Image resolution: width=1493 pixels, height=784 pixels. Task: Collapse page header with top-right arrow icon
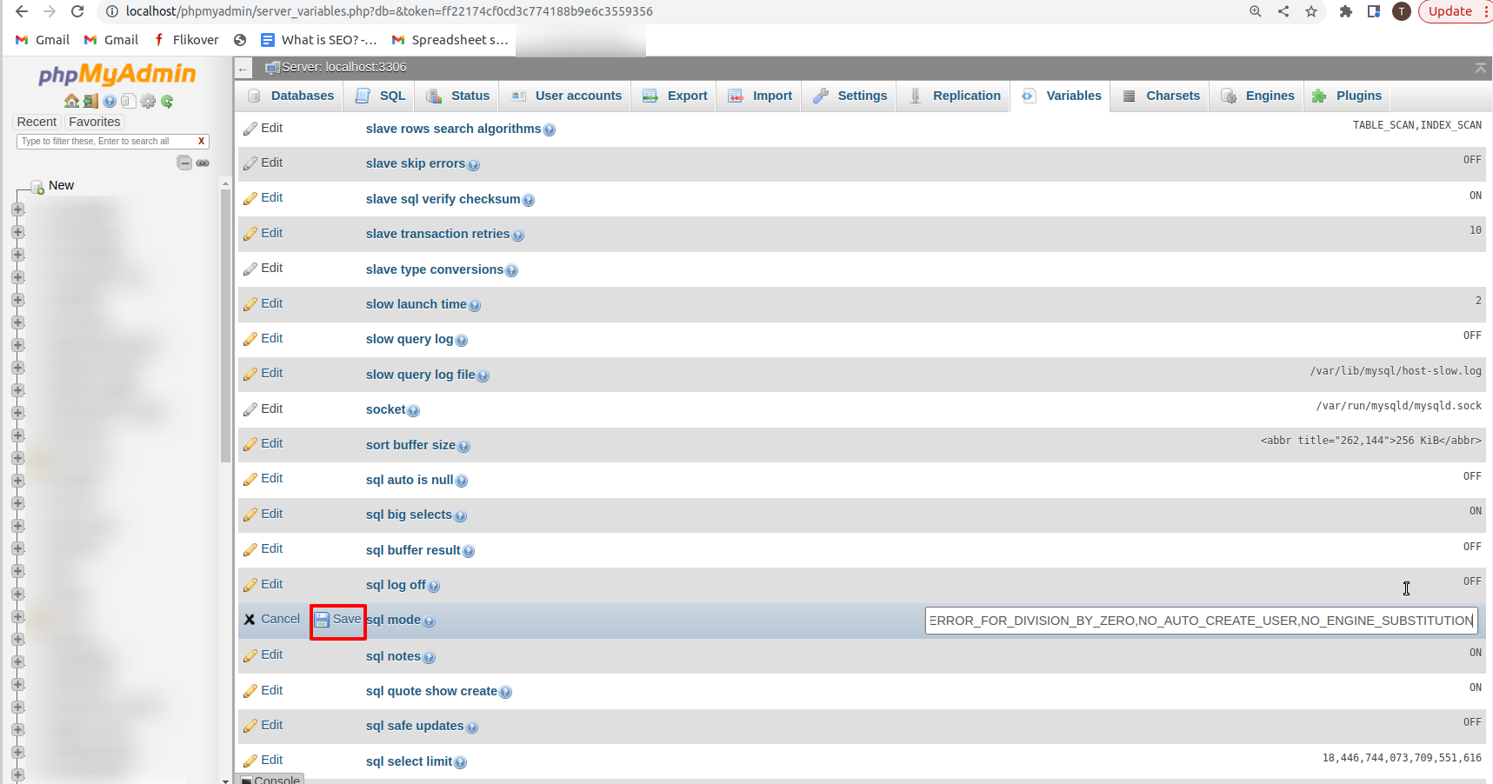1480,68
